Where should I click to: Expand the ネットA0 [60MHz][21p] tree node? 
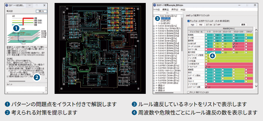tap(154, 56)
